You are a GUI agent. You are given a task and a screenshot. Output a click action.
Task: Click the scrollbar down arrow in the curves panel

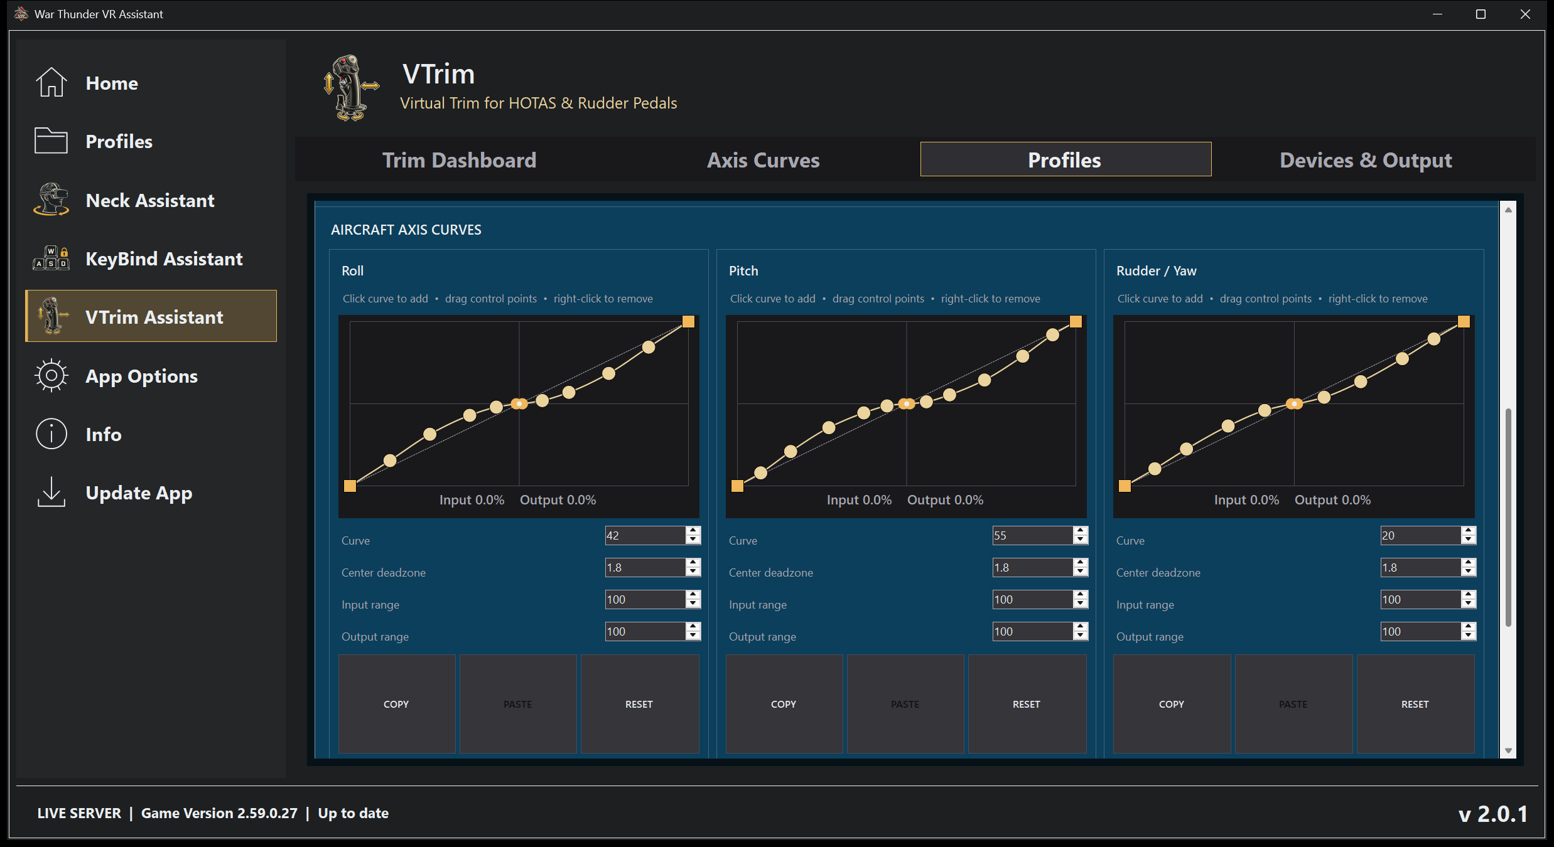point(1508,750)
